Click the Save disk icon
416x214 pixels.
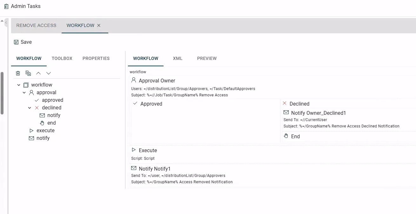16,42
